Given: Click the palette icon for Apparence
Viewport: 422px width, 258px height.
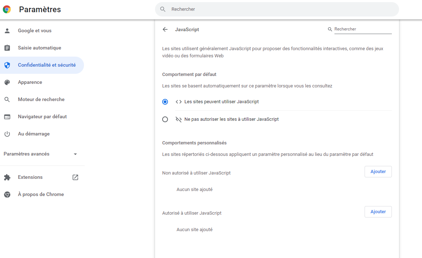Looking at the screenshot, I should 7,82.
